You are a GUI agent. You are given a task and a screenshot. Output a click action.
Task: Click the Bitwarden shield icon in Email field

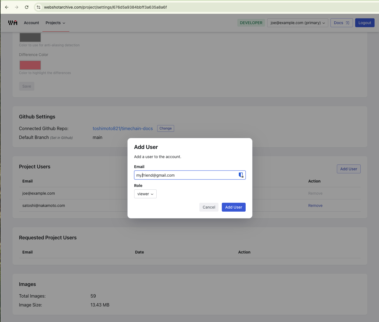coord(241,175)
